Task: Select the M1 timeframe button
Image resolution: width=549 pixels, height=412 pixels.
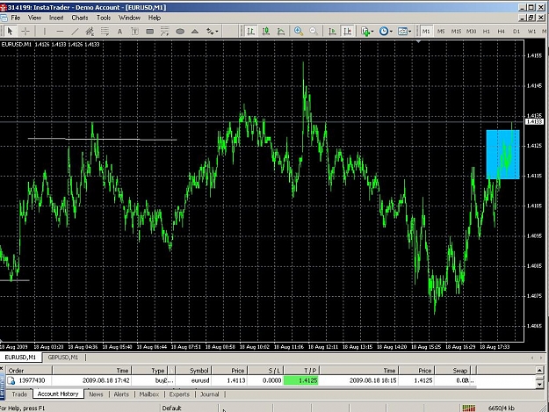Action: pos(426,32)
